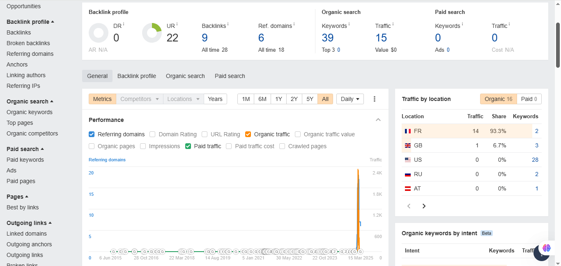Set chart range to 6M
The height and width of the screenshot is (266, 561).
tap(262, 99)
